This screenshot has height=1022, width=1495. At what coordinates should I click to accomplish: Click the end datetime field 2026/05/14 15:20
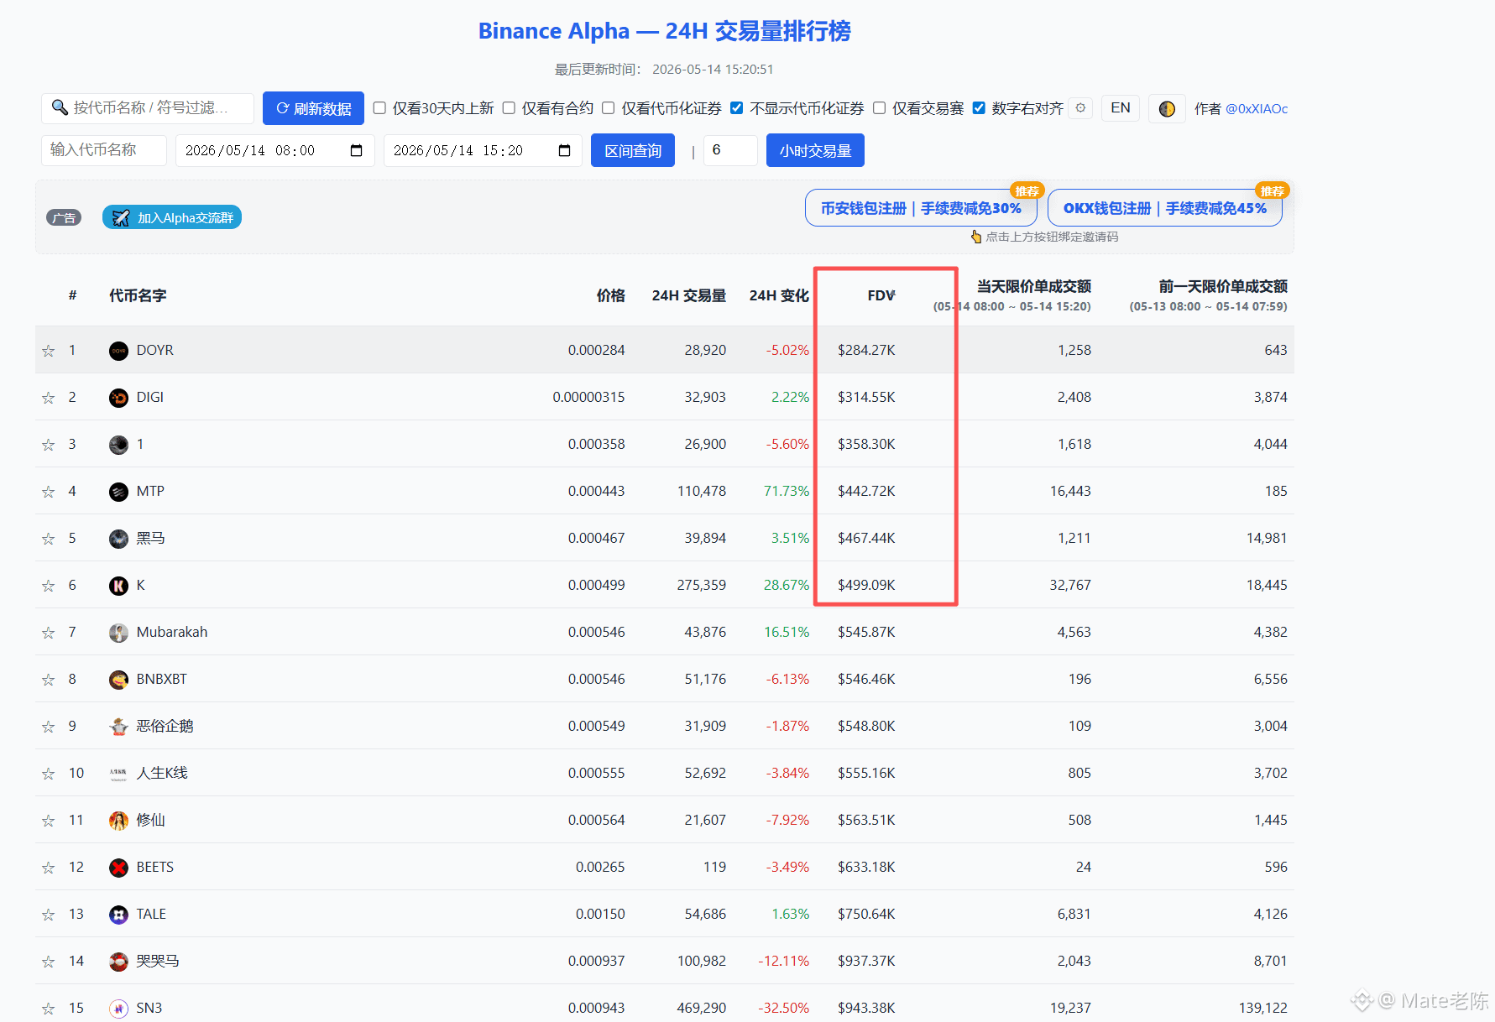[x=483, y=150]
